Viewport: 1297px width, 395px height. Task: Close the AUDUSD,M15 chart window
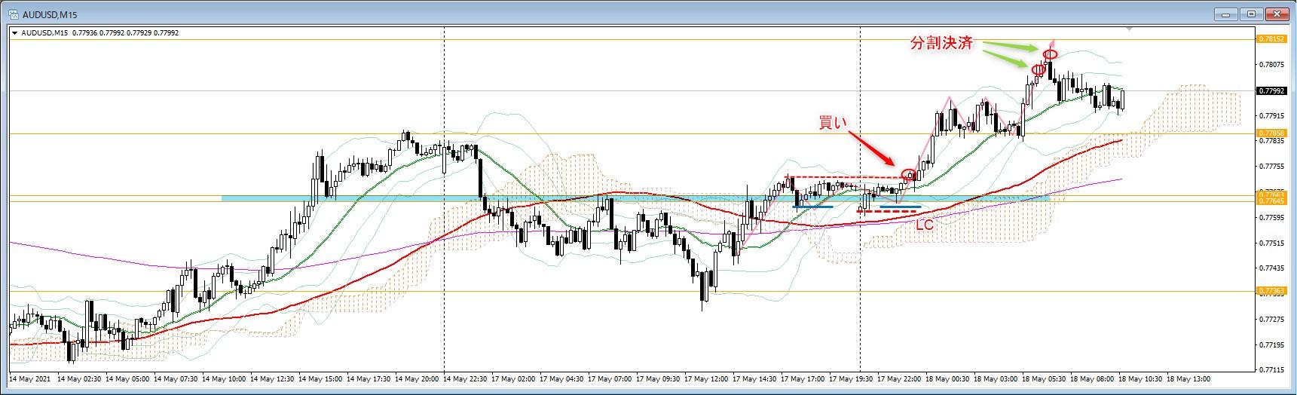1277,14
